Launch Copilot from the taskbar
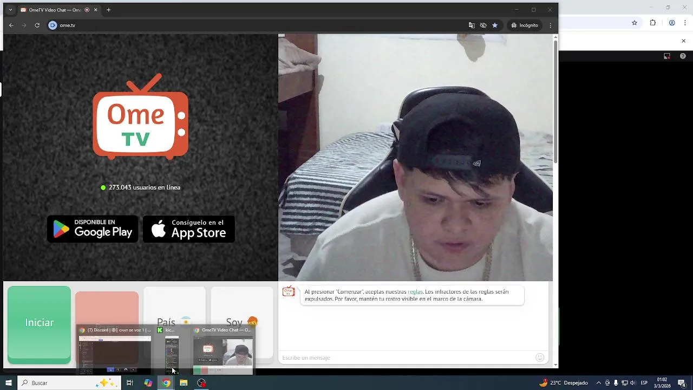Image resolution: width=693 pixels, height=390 pixels. [148, 383]
